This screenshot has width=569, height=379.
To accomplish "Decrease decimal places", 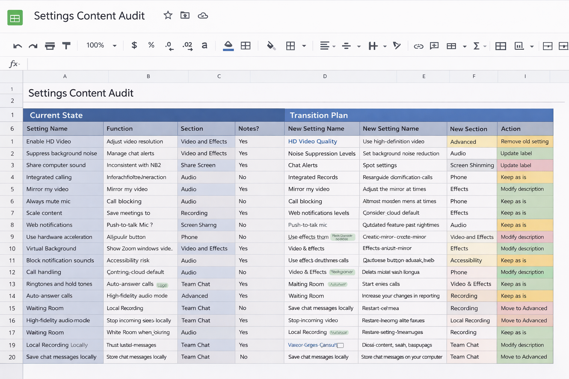I will coord(169,46).
